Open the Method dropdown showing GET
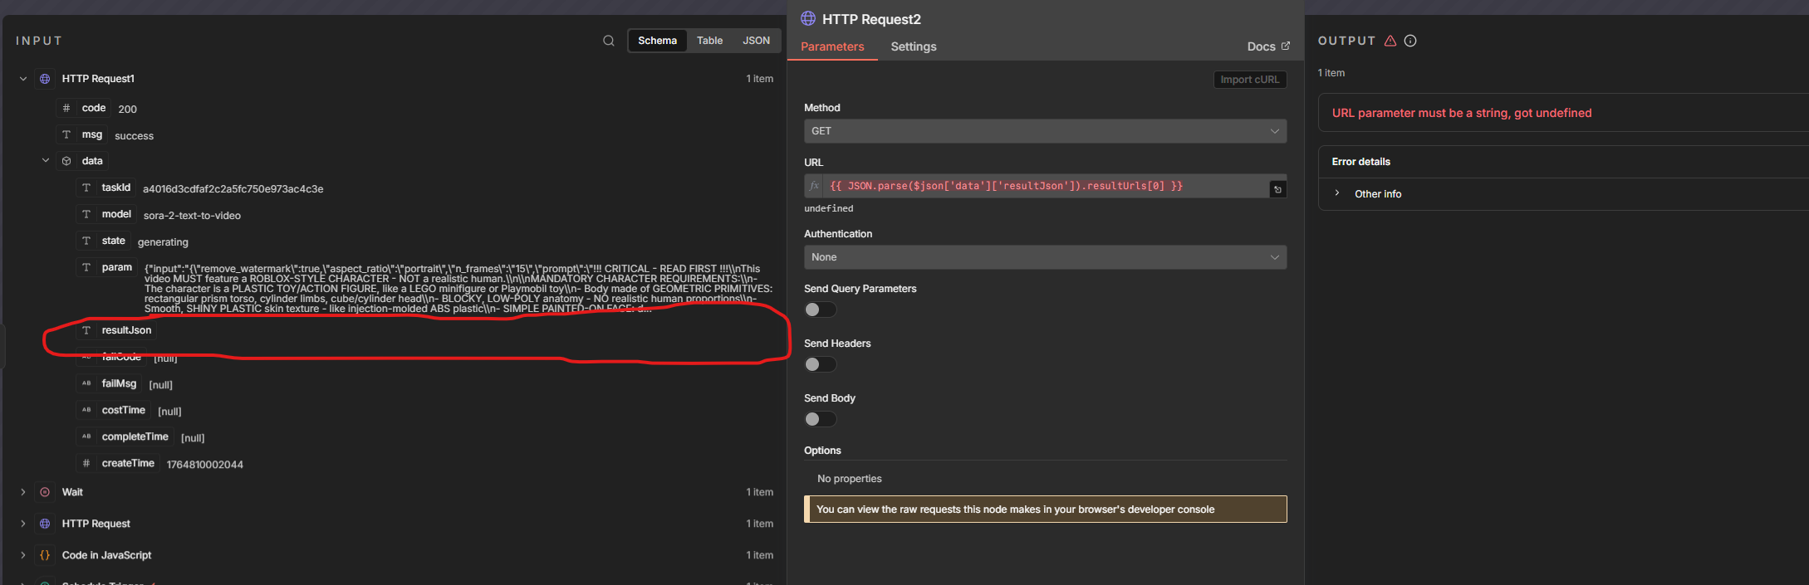 point(1044,131)
